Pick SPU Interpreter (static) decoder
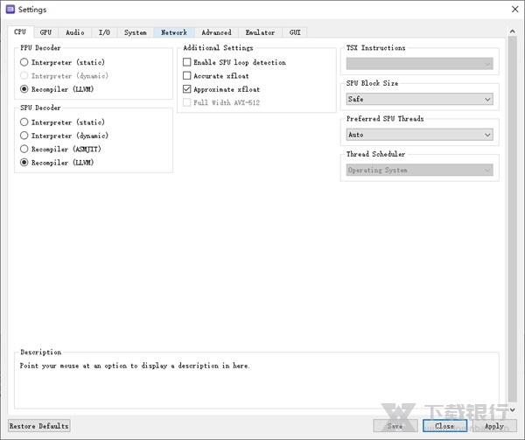Screen dimensions: 525x440 (x=24, y=122)
